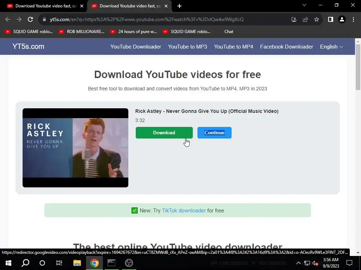The height and width of the screenshot is (270, 361).
Task: Click the page vertical scrollbar thumb
Action: click(358, 67)
